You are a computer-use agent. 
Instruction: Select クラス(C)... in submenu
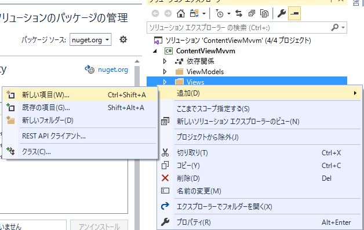(x=80, y=152)
